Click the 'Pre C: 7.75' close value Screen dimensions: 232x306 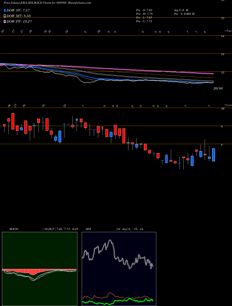[x=144, y=21]
